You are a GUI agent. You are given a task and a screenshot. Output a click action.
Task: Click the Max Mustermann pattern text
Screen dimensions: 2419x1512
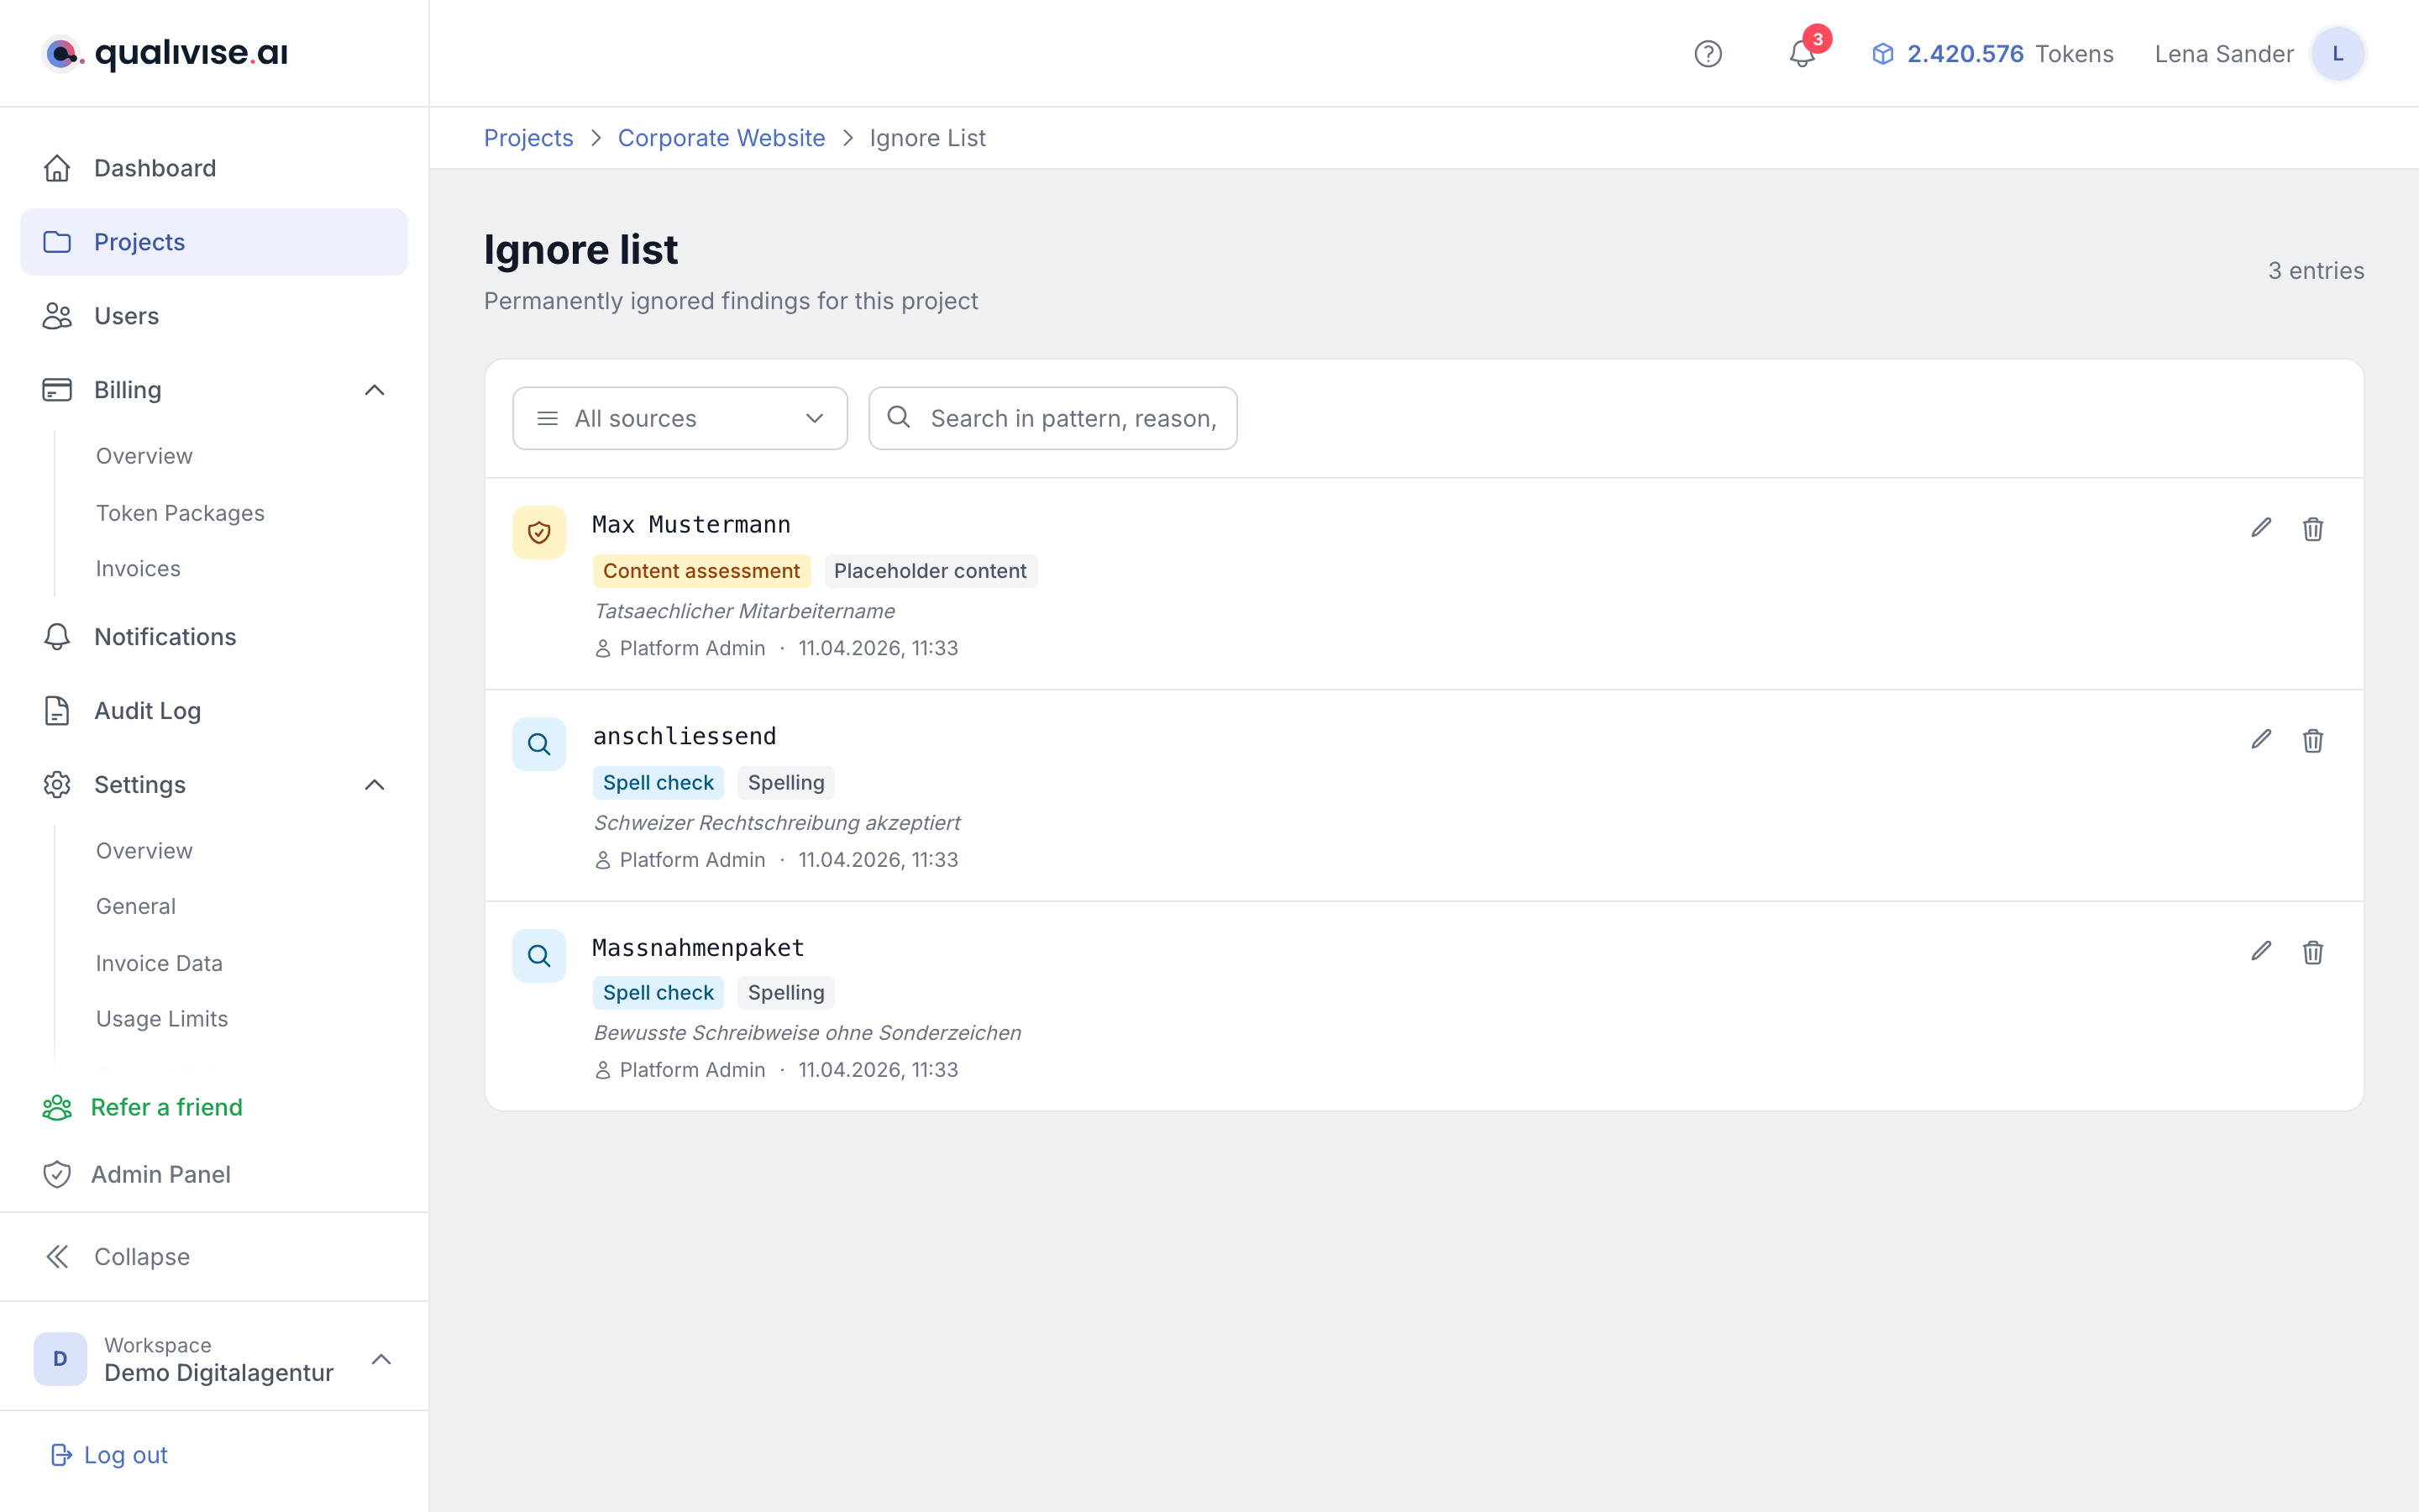(x=692, y=525)
